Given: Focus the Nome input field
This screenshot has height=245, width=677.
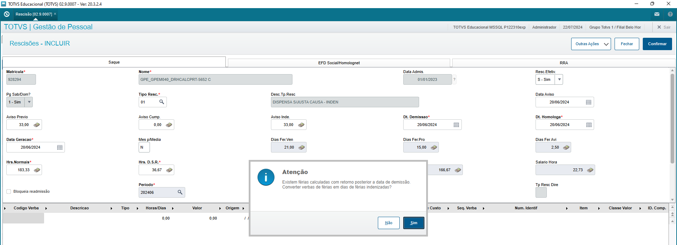Looking at the screenshot, I should (x=216, y=79).
